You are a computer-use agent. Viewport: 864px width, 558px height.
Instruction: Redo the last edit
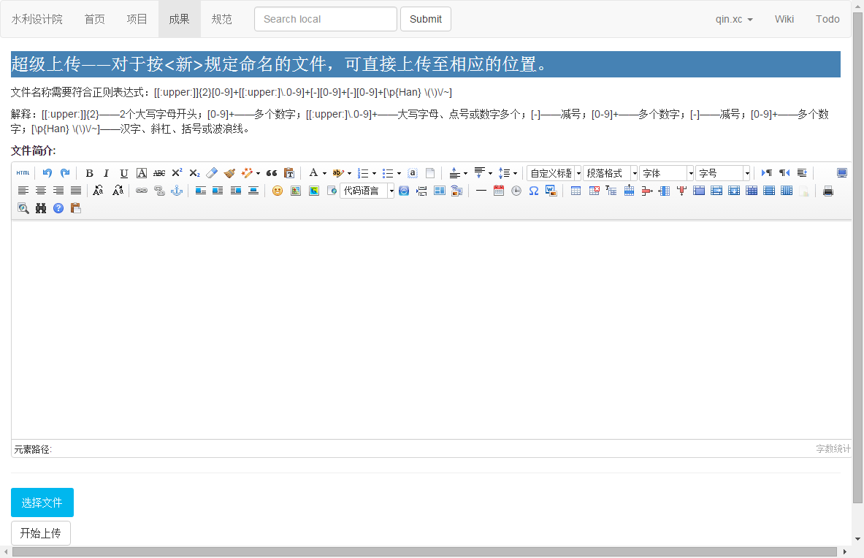pos(65,173)
